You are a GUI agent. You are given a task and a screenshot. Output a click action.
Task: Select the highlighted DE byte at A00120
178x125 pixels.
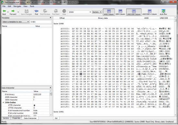(81, 74)
